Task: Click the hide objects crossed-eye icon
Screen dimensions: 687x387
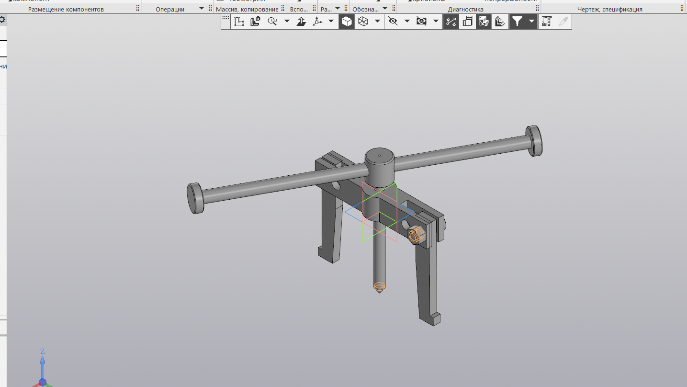Action: coord(393,21)
